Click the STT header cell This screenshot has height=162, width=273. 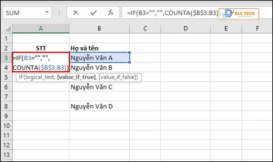point(41,48)
